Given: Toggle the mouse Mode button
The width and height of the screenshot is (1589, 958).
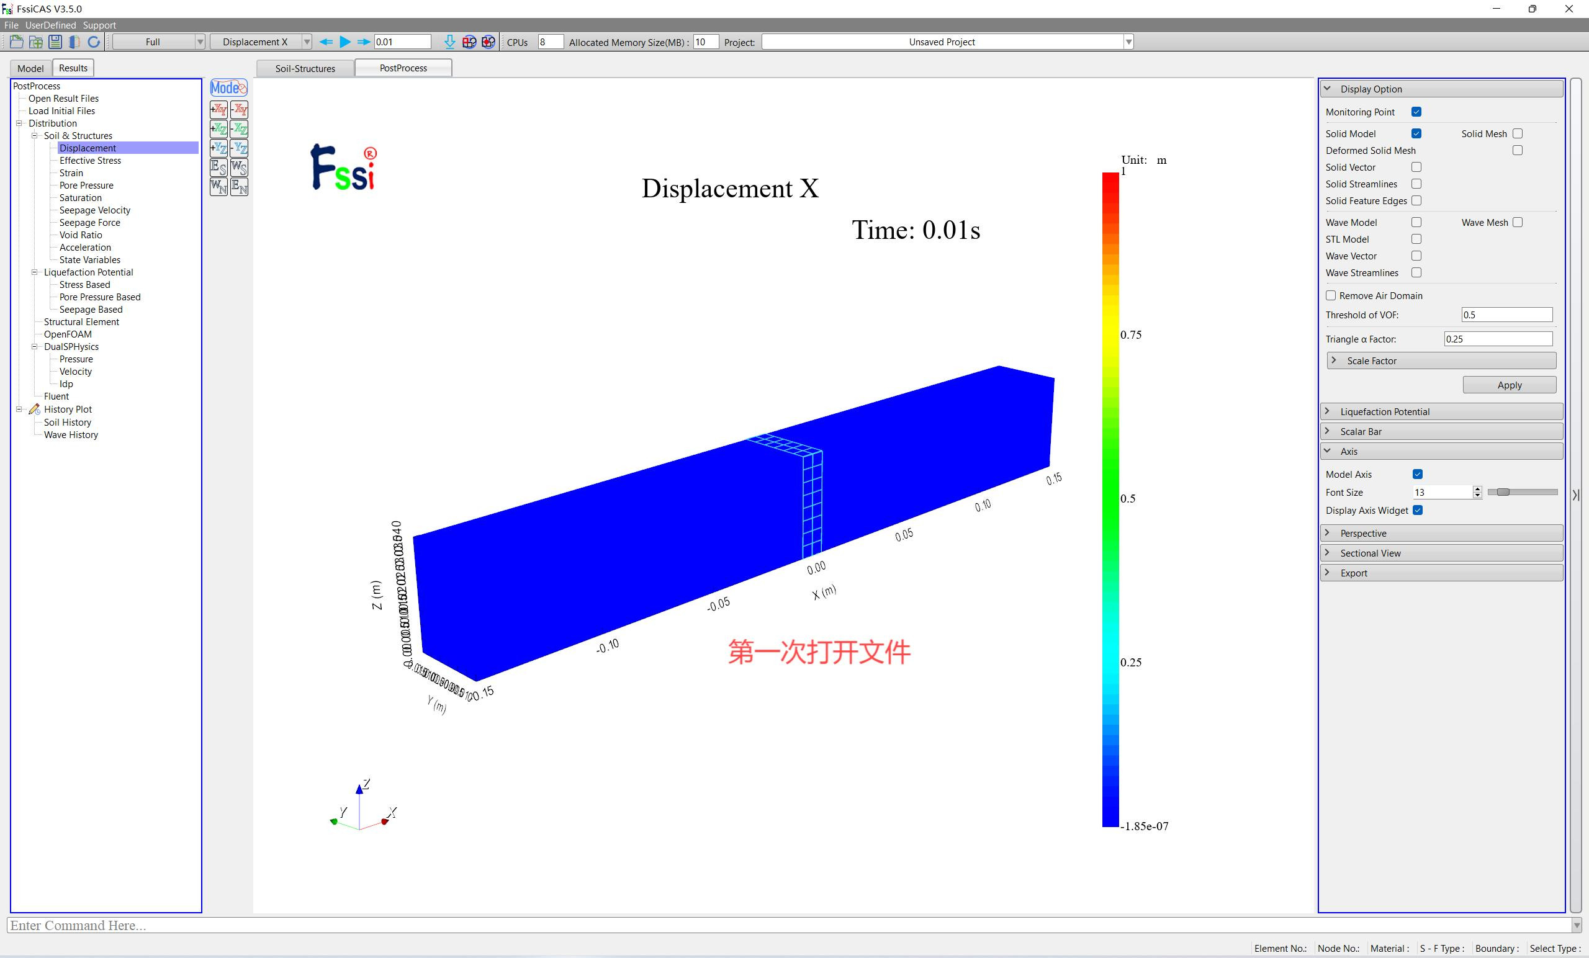Looking at the screenshot, I should [x=229, y=87].
